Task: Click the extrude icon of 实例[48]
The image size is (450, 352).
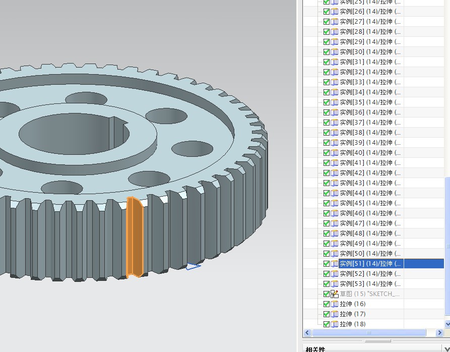Action: pyautogui.click(x=334, y=233)
